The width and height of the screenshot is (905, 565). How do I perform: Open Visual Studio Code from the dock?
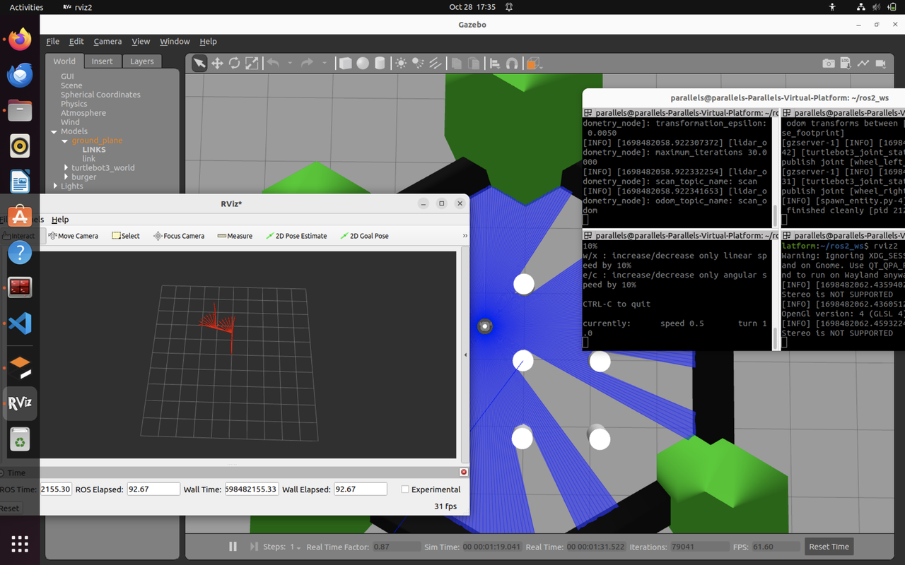click(x=20, y=324)
